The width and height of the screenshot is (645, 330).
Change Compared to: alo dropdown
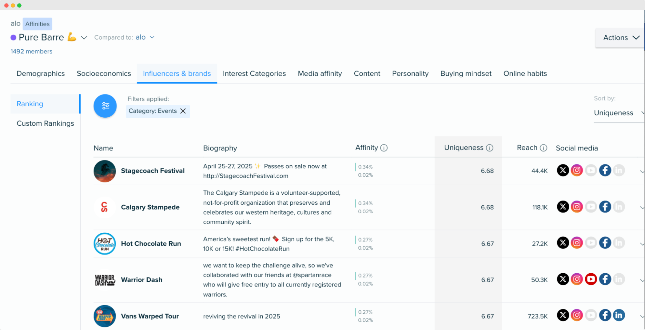pos(145,37)
